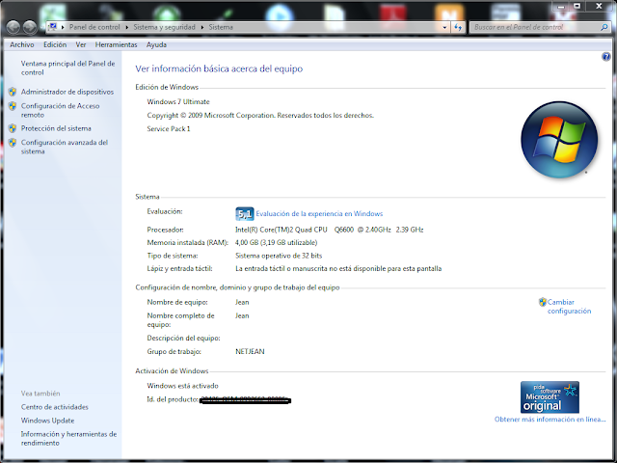Select the 4,00 GB RAM value
The image size is (617, 463).
pyautogui.click(x=277, y=242)
